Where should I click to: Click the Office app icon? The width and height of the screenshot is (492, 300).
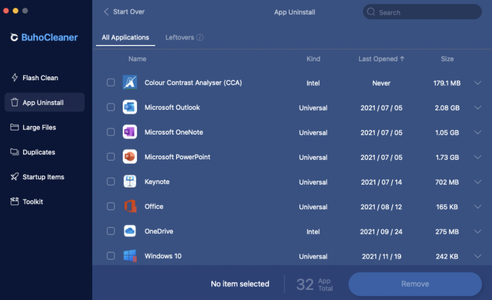click(130, 206)
